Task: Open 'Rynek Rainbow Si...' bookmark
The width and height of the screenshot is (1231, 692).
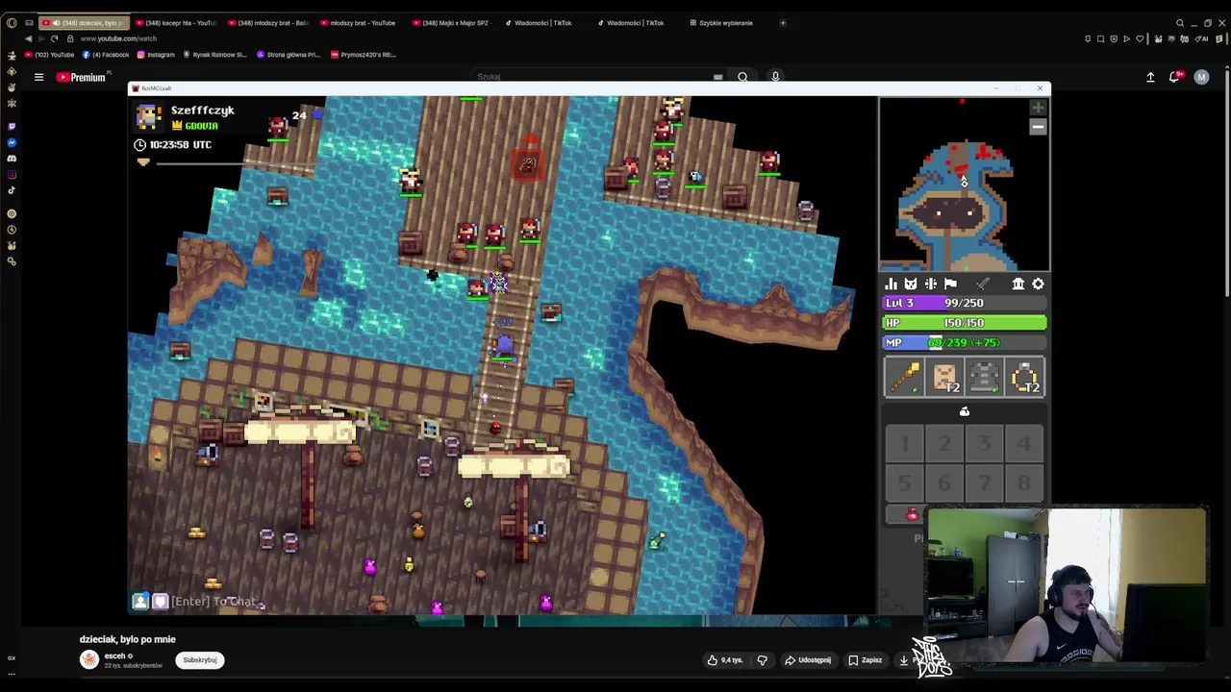Action: pyautogui.click(x=214, y=55)
